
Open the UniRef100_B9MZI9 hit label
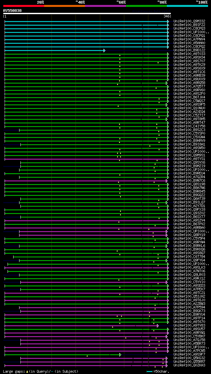(190, 166)
